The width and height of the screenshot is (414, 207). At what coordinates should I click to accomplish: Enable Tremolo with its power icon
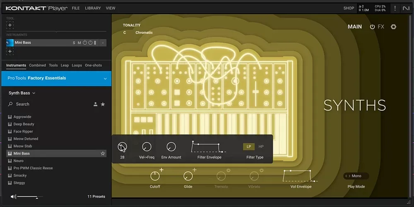229,170
